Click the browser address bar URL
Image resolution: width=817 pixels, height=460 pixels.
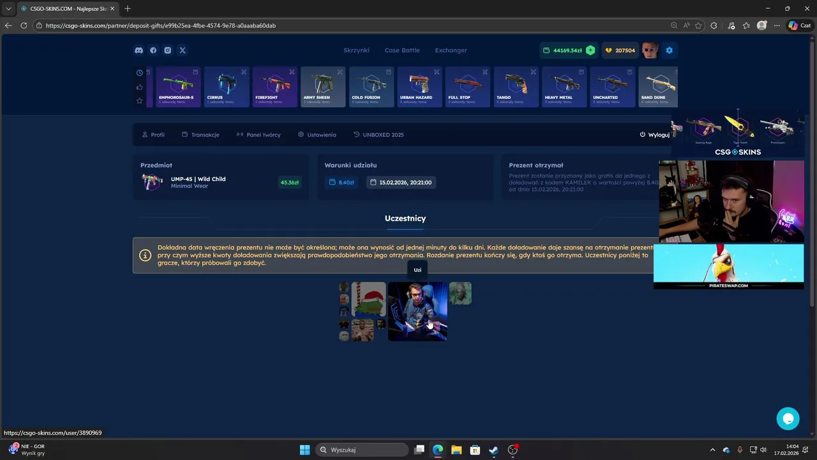pyautogui.click(x=161, y=26)
